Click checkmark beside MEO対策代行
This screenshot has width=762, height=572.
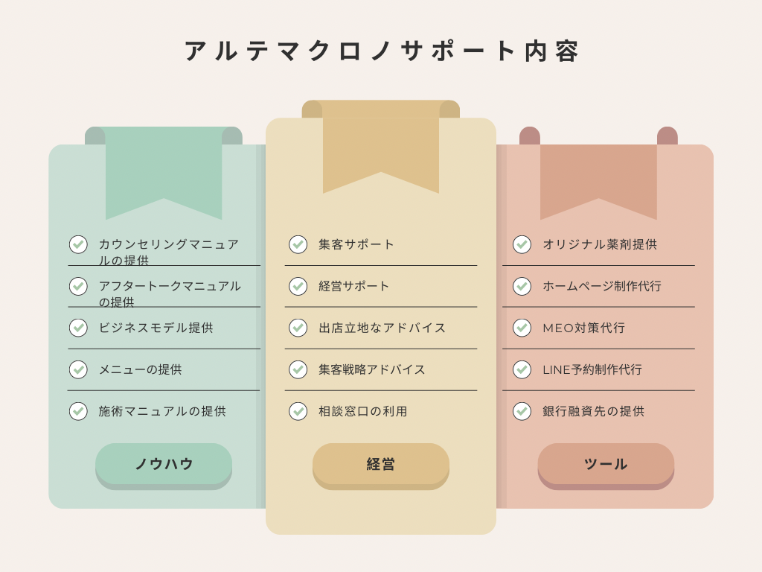tap(522, 328)
